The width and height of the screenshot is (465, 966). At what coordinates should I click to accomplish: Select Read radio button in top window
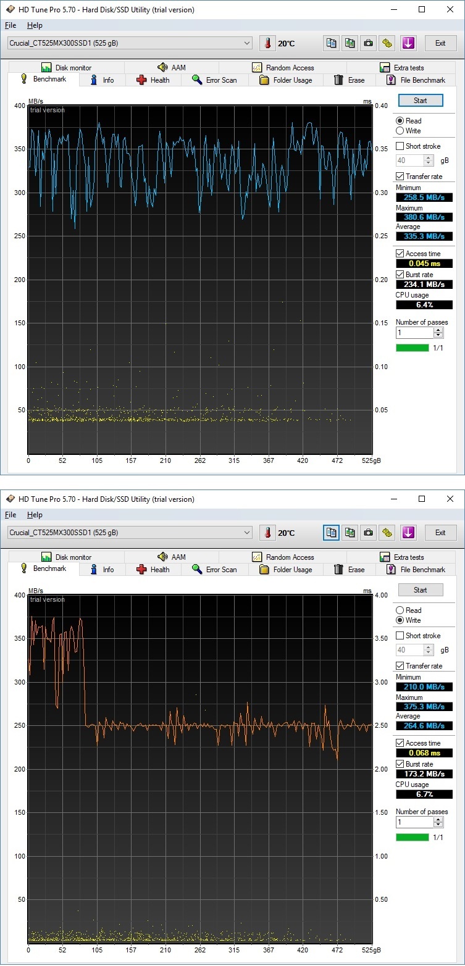400,121
